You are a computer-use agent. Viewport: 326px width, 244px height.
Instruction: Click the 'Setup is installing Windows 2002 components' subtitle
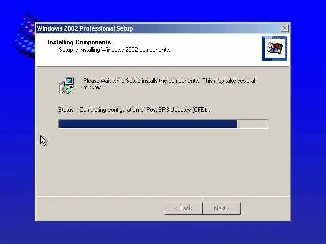click(114, 50)
